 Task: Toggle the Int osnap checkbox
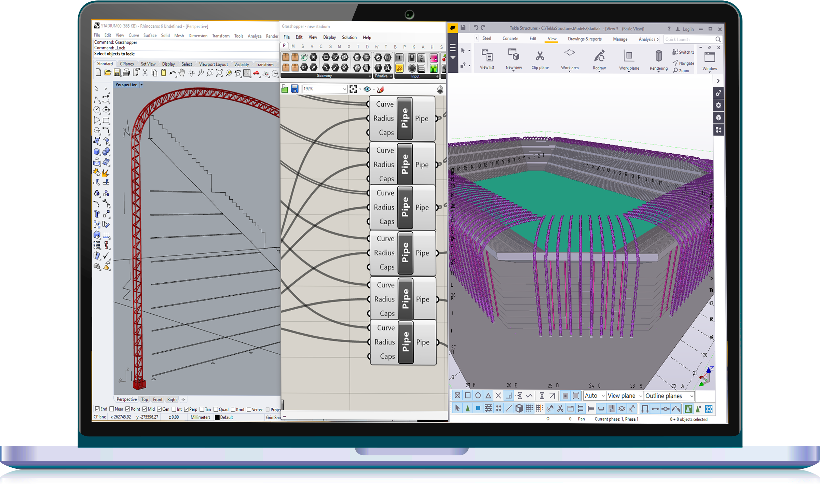point(174,409)
